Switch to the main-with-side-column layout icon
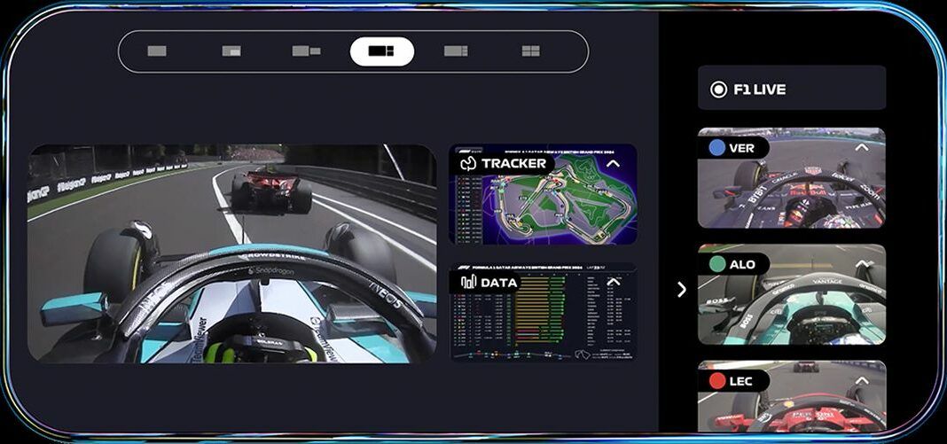 (456, 51)
